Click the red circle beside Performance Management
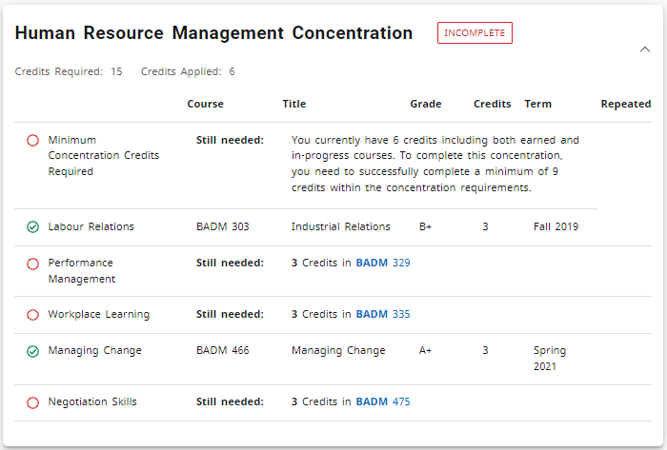The image size is (667, 450). point(32,264)
